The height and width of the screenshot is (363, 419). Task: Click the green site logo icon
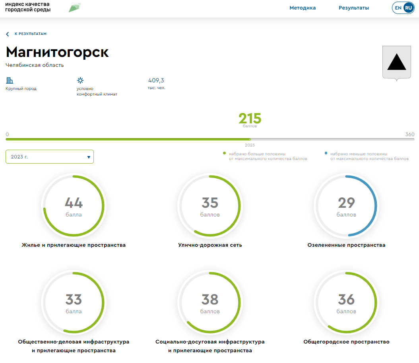pyautogui.click(x=75, y=7)
